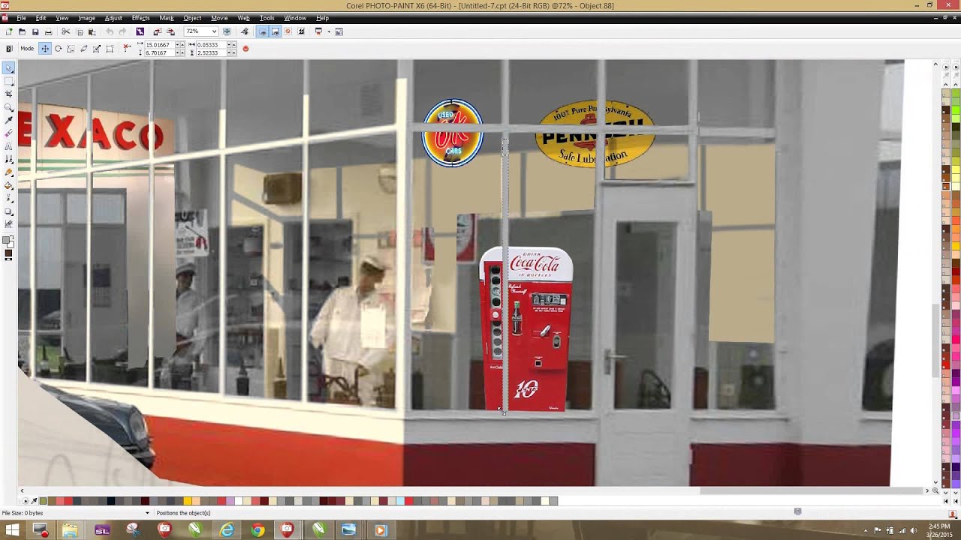Enable Skew mode on property bar
961x540 pixels.
coord(83,49)
